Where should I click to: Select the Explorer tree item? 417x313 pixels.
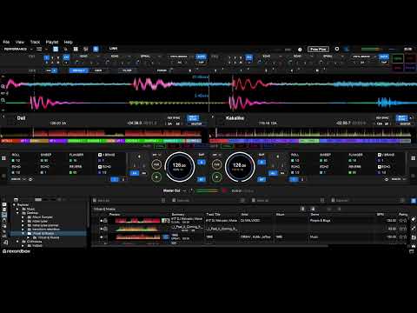coord(23,205)
